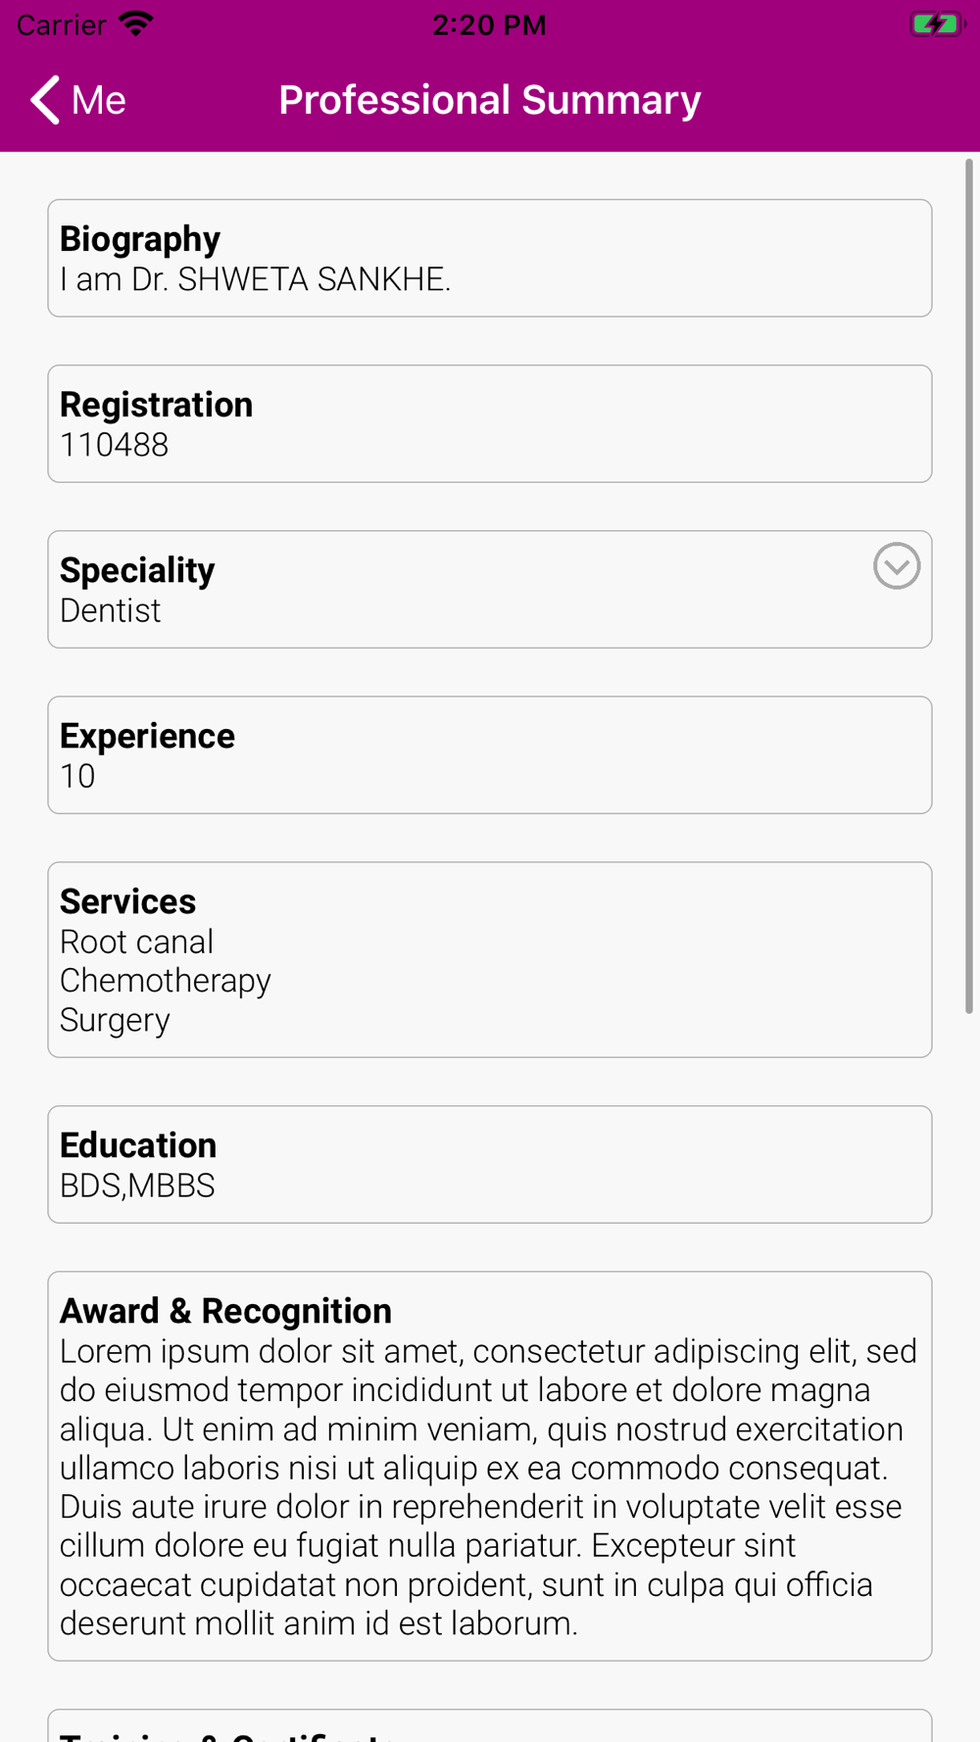Tap the Services field with Root canal
The image size is (980, 1742).
pyautogui.click(x=489, y=959)
